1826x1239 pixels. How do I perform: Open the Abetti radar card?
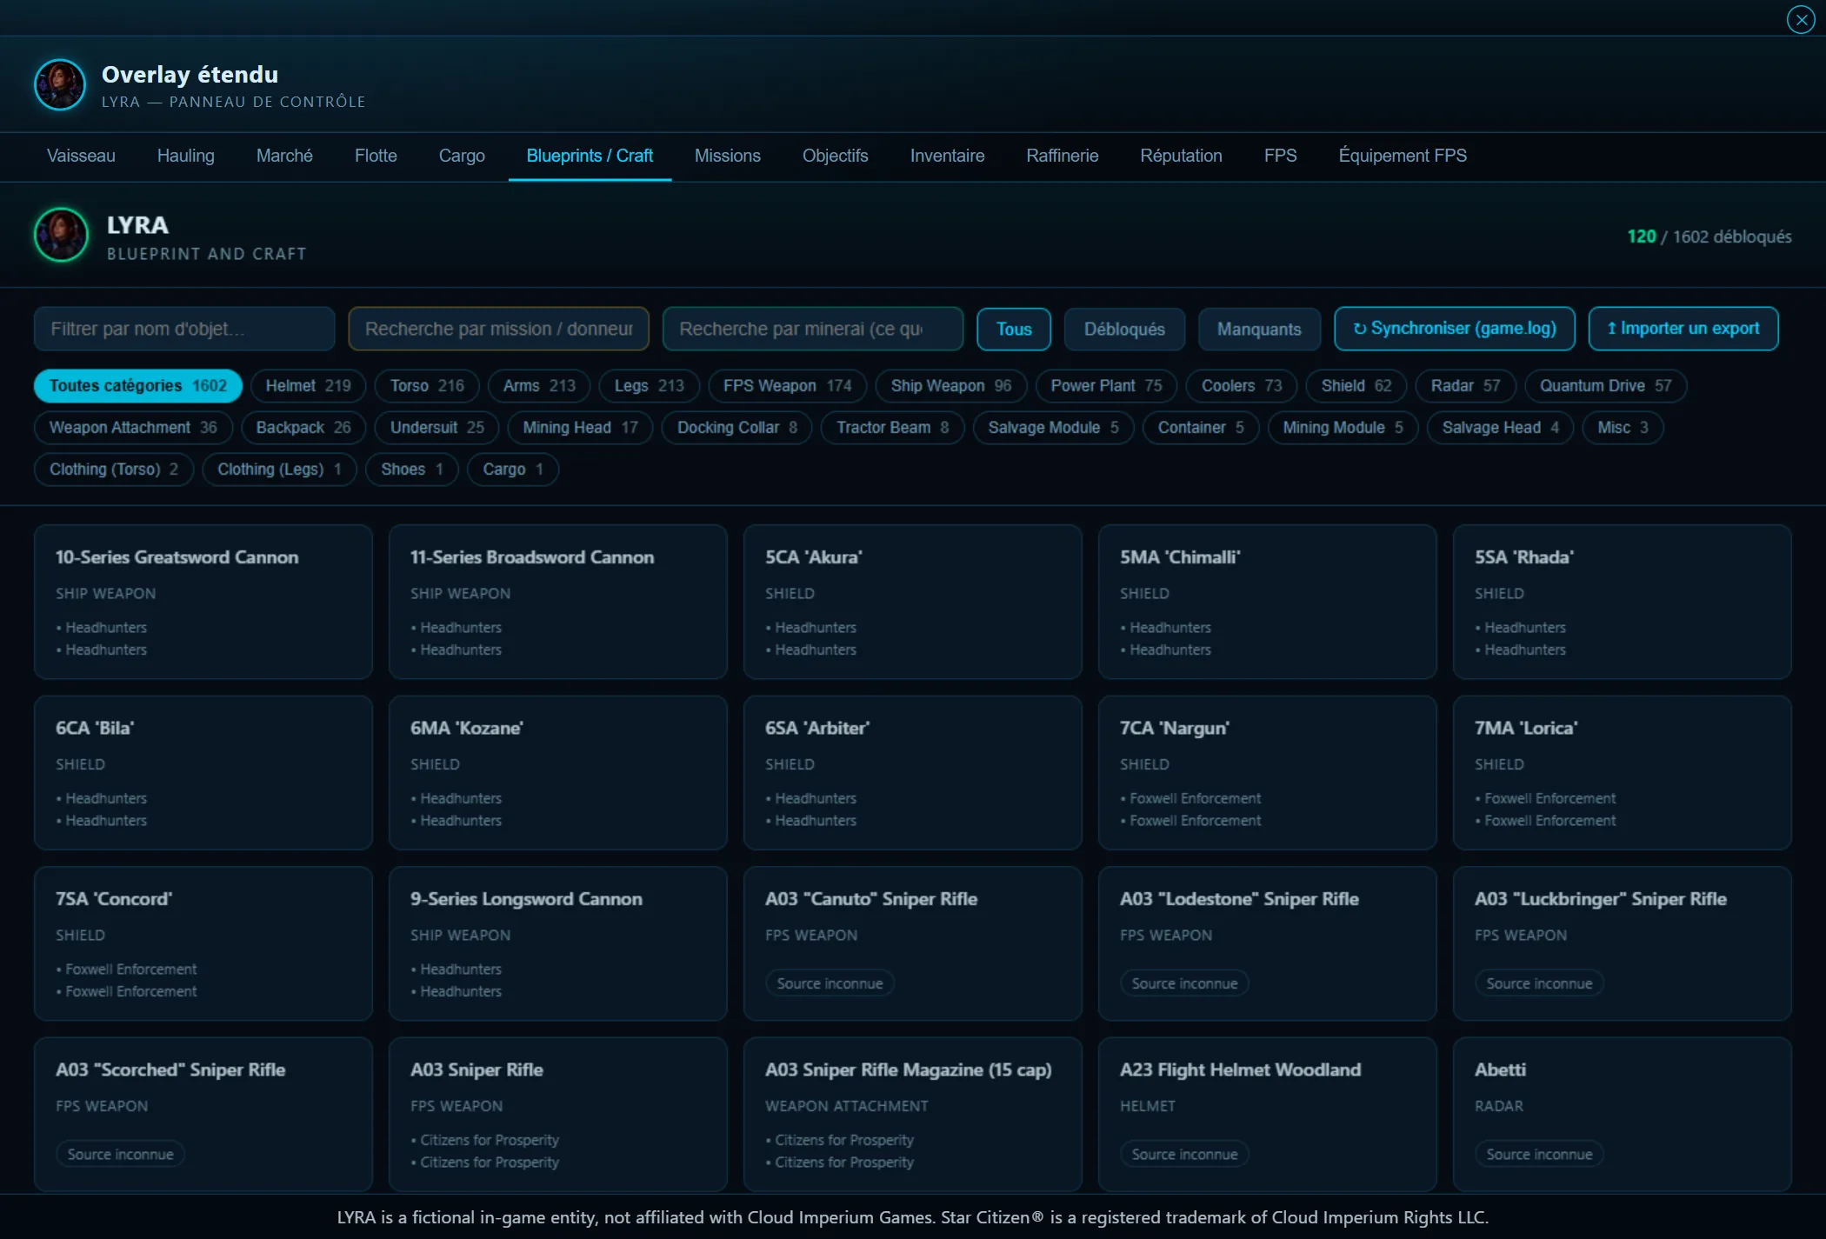[1622, 1114]
